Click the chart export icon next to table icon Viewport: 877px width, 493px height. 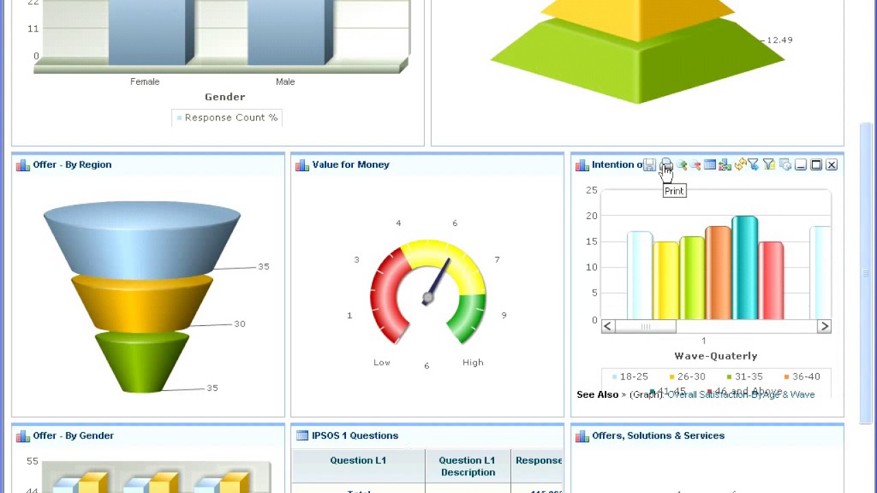pos(724,165)
